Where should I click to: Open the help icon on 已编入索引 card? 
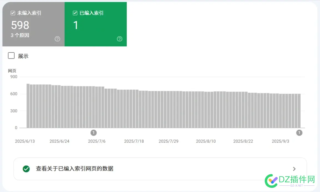point(119,39)
